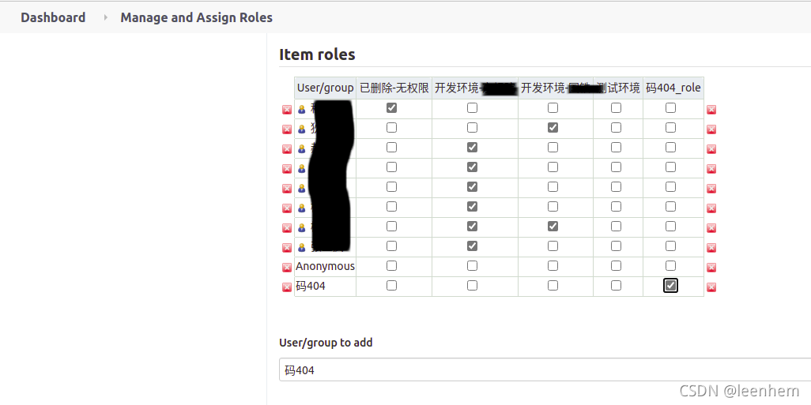Remove 码404 using its left red delete icon
Screen dimensions: 811x405
[287, 287]
